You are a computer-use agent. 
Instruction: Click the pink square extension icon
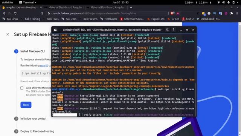point(226,14)
